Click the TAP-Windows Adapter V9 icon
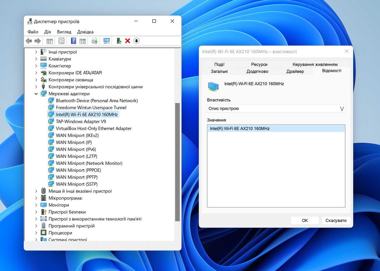The image size is (380, 271). [x=51, y=121]
